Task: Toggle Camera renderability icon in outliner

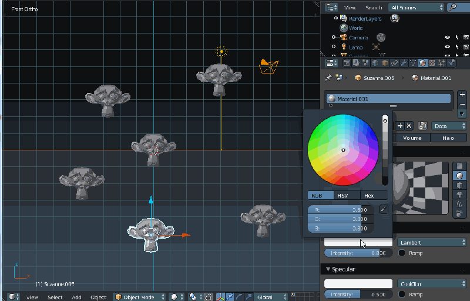Action: [466, 38]
